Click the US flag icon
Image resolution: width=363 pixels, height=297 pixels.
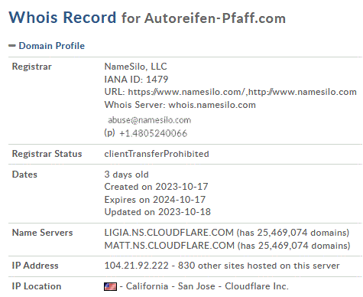pos(110,286)
